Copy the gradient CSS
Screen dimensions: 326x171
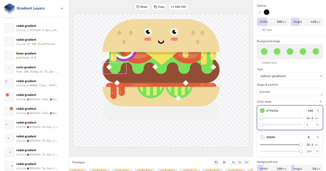[159, 7]
